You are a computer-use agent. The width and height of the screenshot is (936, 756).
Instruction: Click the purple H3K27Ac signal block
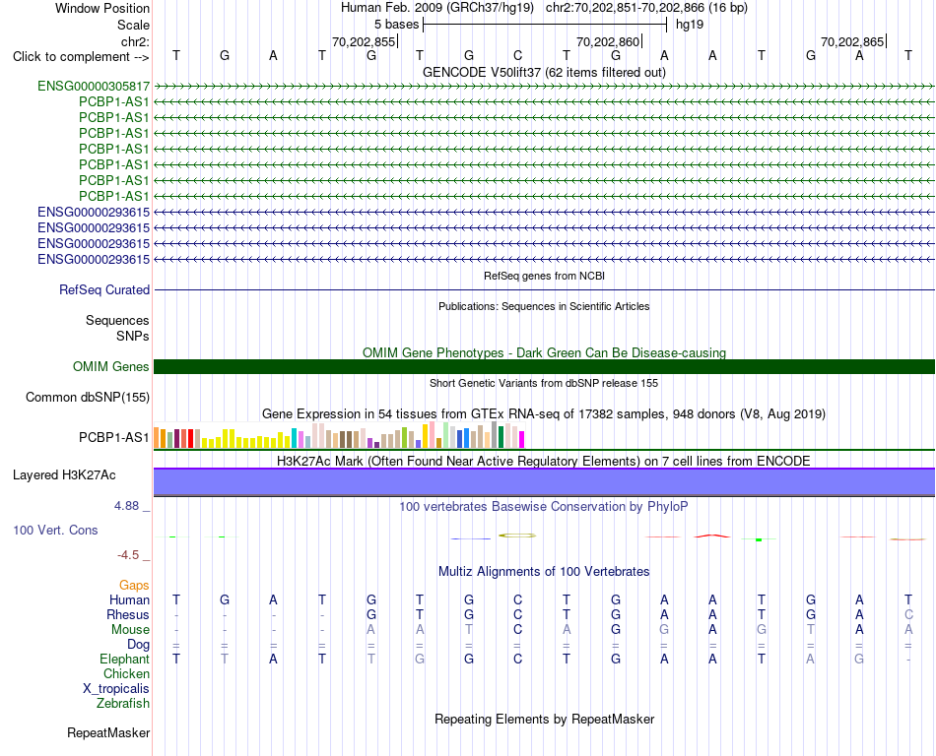click(x=544, y=481)
